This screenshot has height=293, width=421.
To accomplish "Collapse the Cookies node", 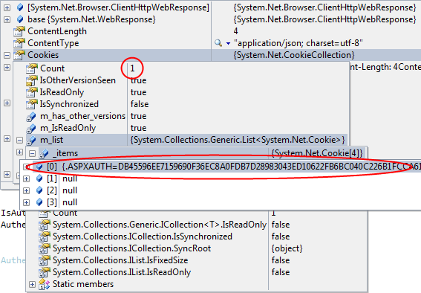I will tap(7, 55).
